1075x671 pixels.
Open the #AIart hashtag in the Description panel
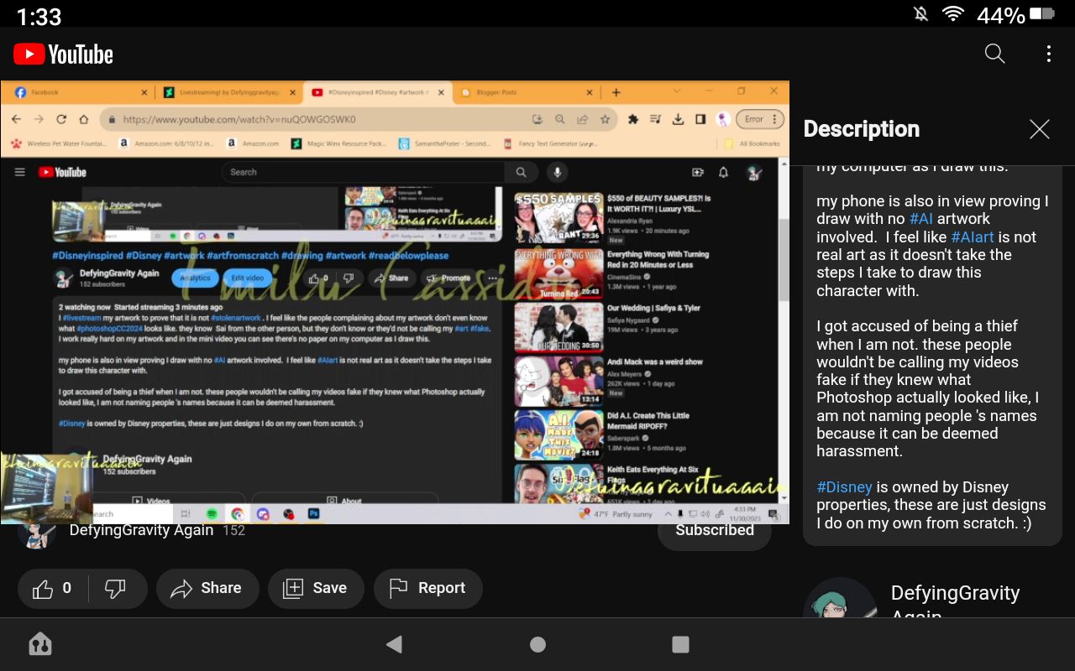[x=972, y=237]
